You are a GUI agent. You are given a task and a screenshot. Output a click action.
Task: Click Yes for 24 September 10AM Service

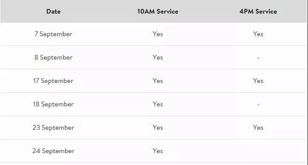point(158,151)
